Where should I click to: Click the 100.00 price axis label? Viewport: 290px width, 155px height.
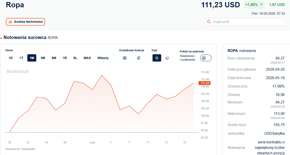click(x=205, y=116)
